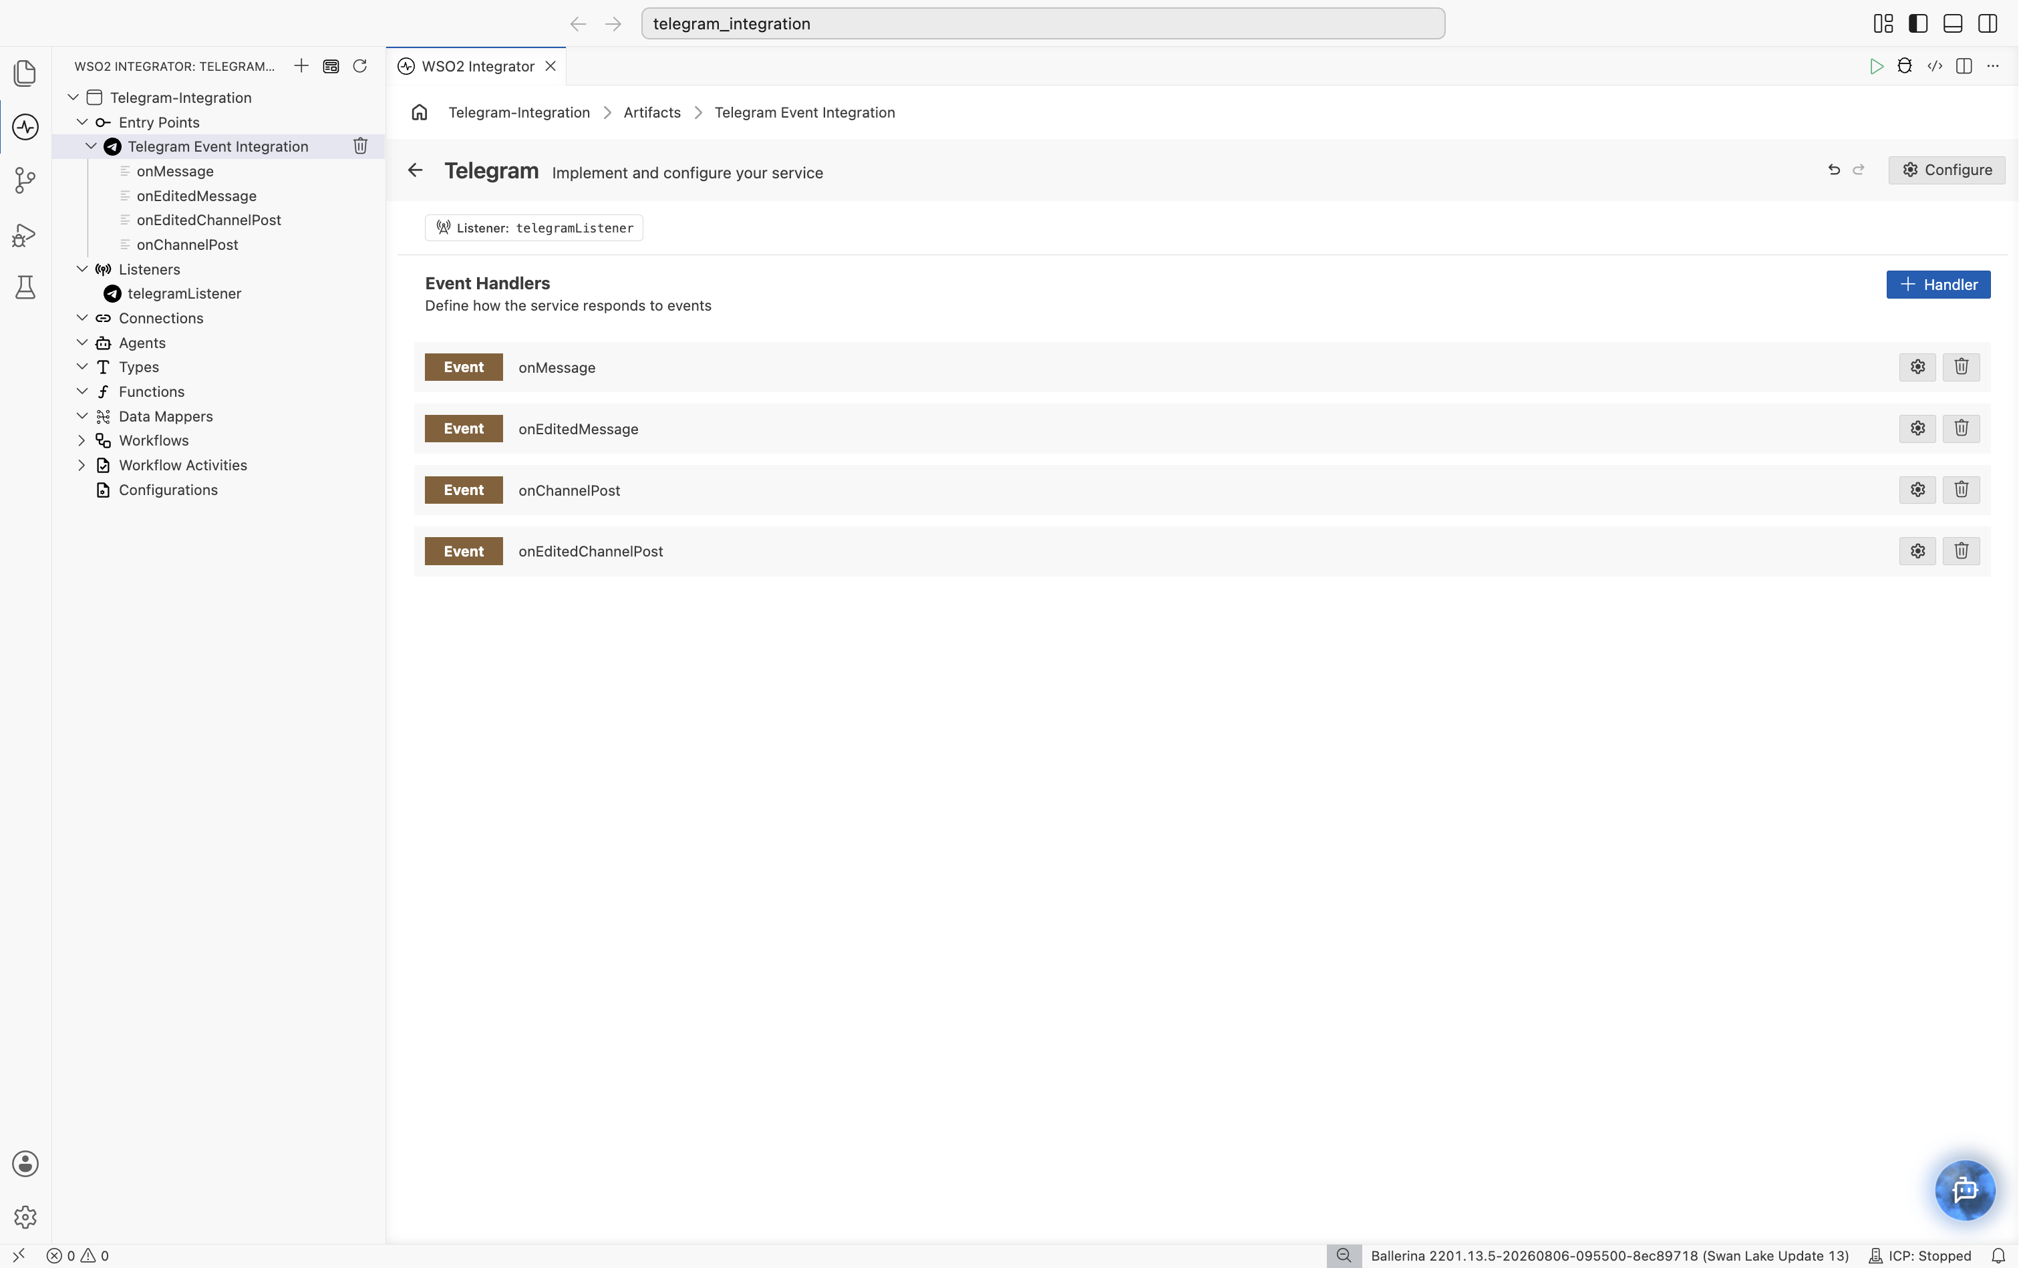Navigate back with title bar arrow
The image size is (2019, 1268).
tap(579, 23)
